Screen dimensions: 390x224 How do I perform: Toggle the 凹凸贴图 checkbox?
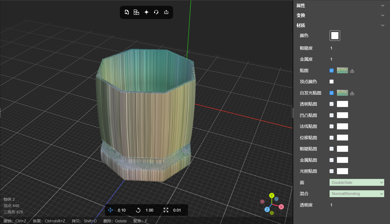pos(332,115)
